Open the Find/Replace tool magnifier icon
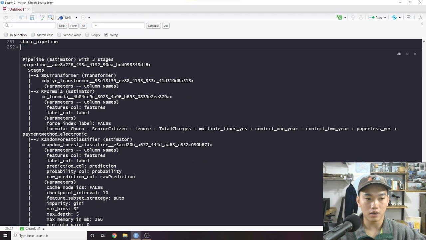426x240 pixels. tap(51, 17)
